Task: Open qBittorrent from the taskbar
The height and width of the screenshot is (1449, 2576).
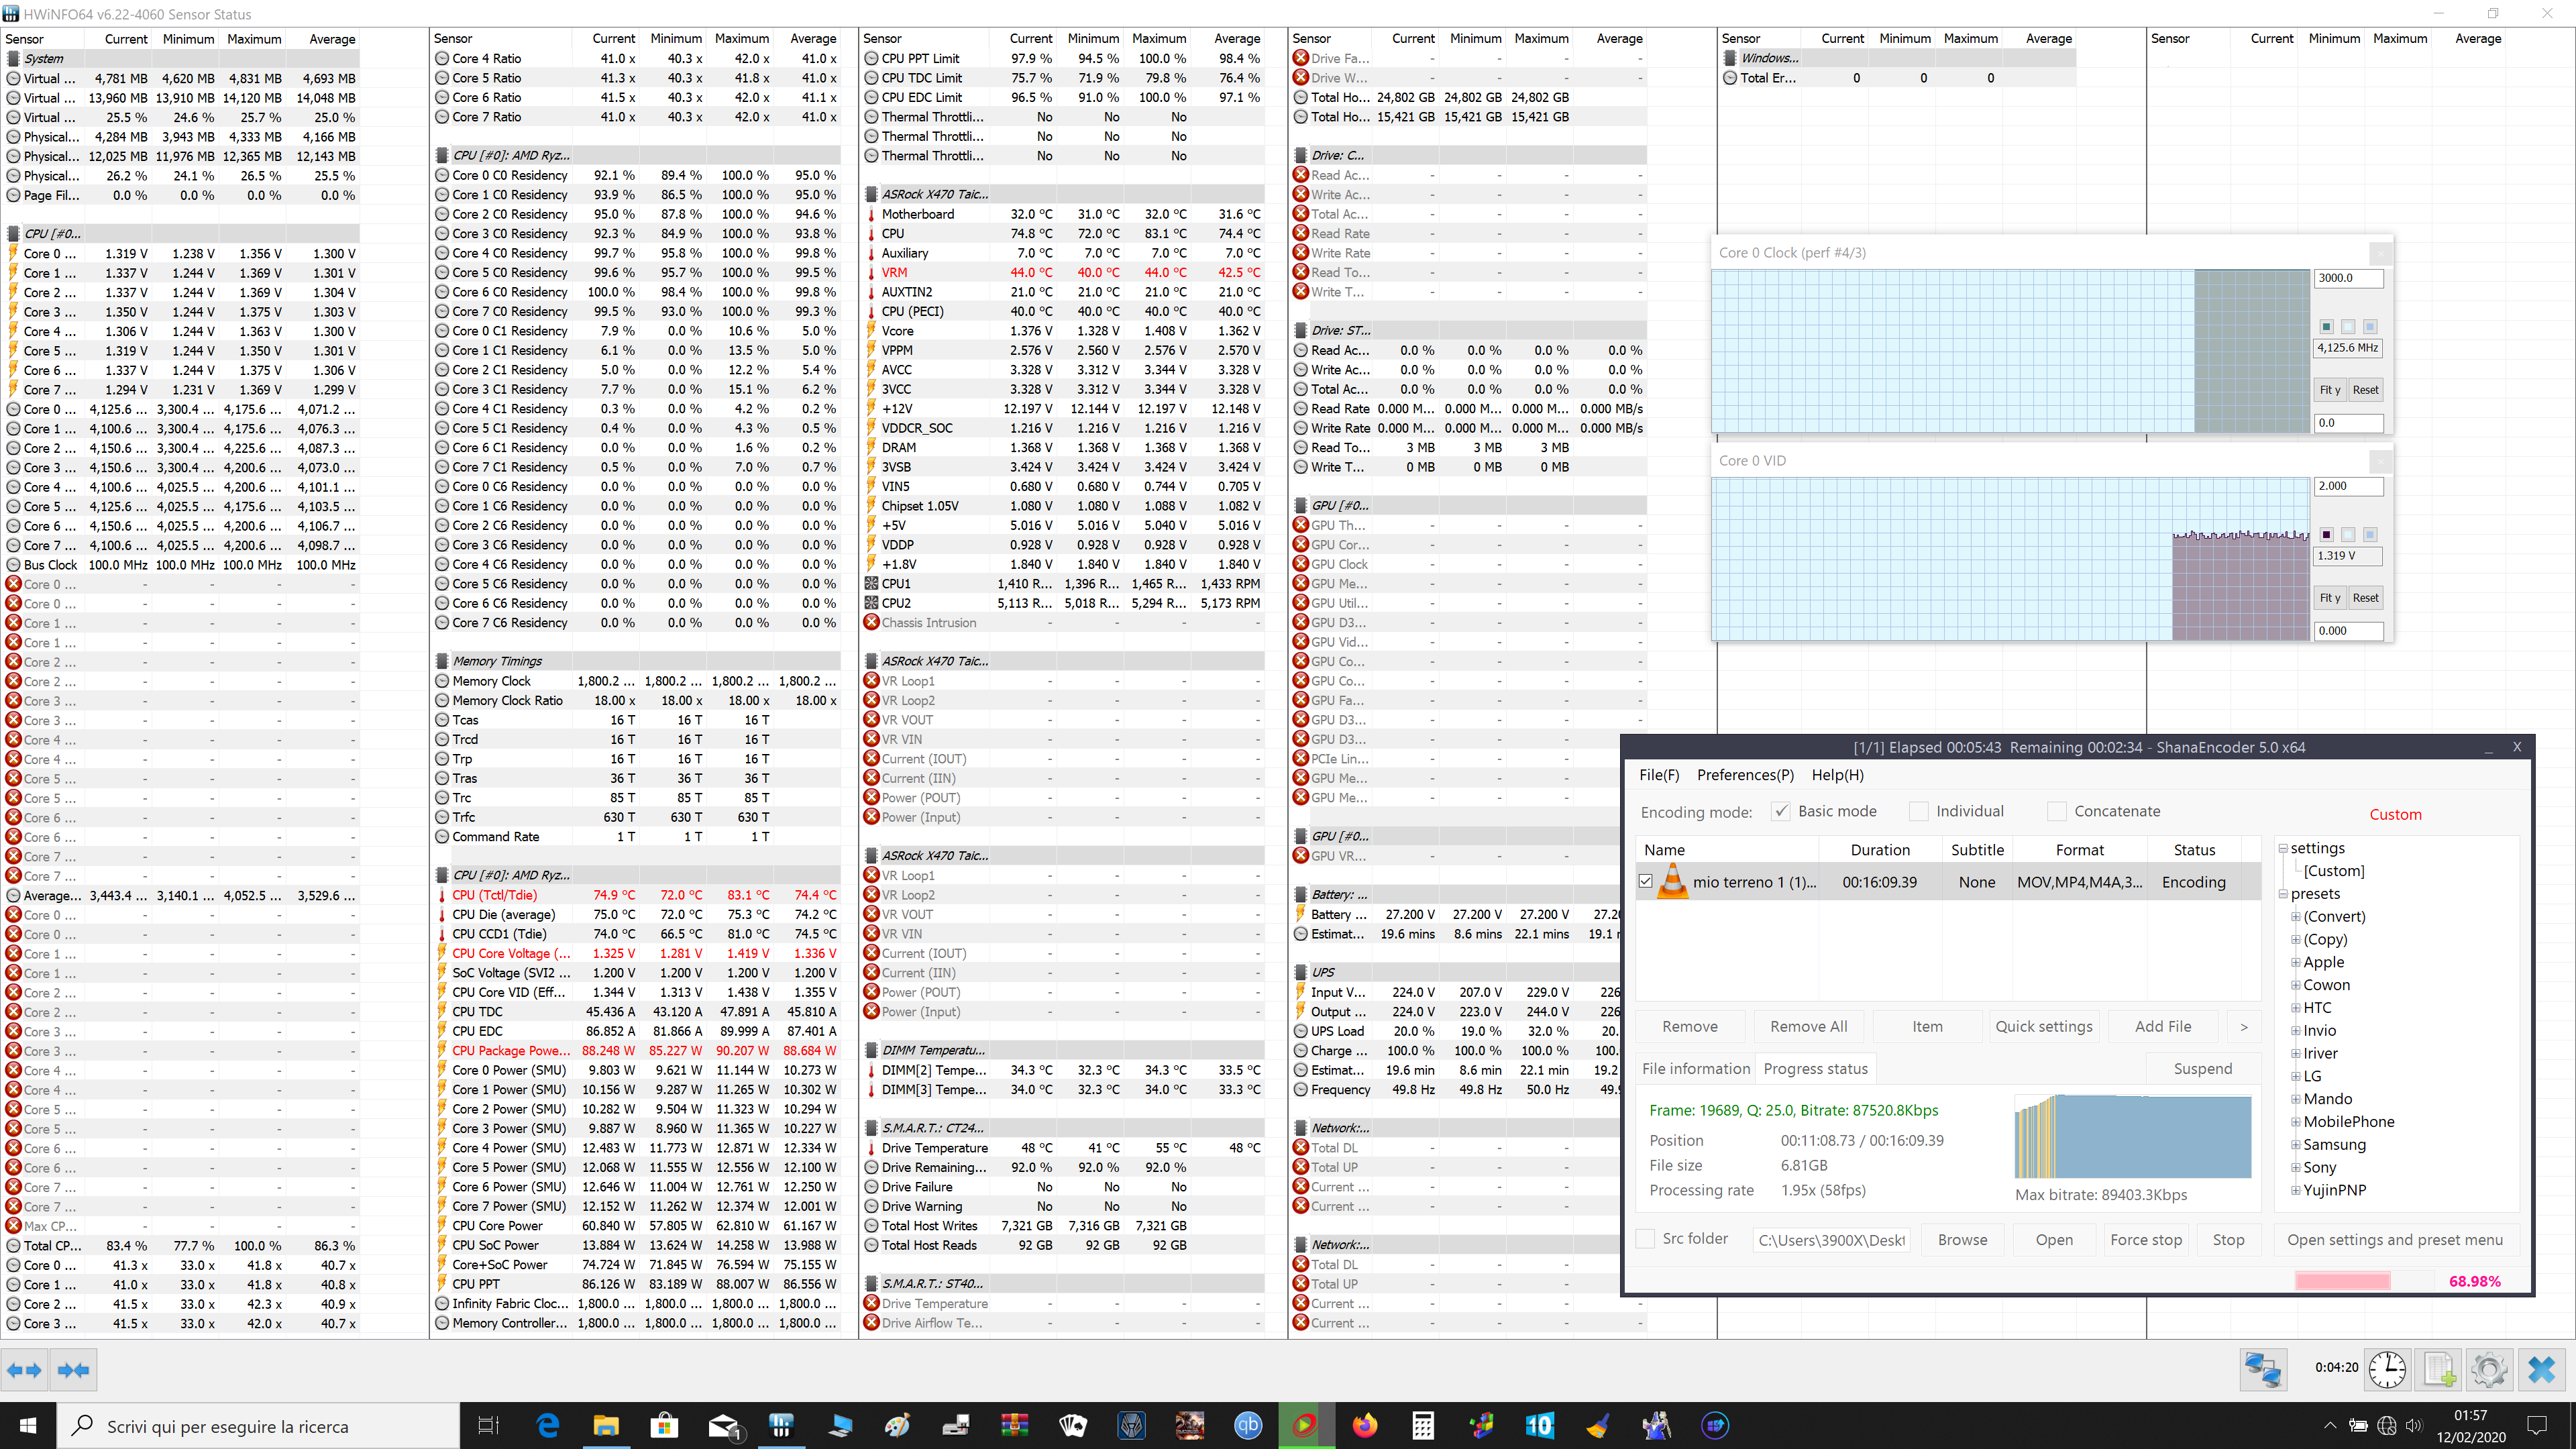Action: 1248,1426
